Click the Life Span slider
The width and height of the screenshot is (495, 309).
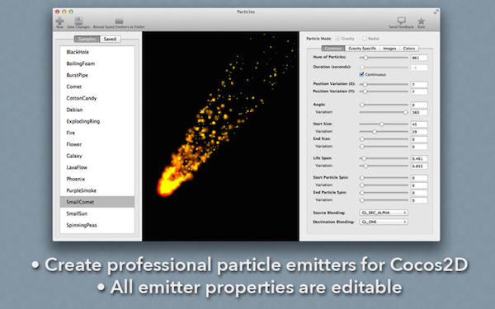[384, 158]
